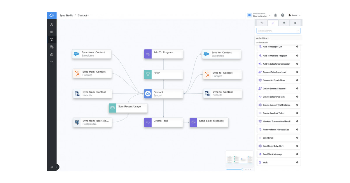350x183 pixels.
Task: Open the Aaron user menu
Action: pyautogui.click(x=295, y=15)
